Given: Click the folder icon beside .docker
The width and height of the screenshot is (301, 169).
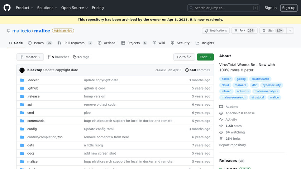Looking at the screenshot, I should (x=22, y=80).
